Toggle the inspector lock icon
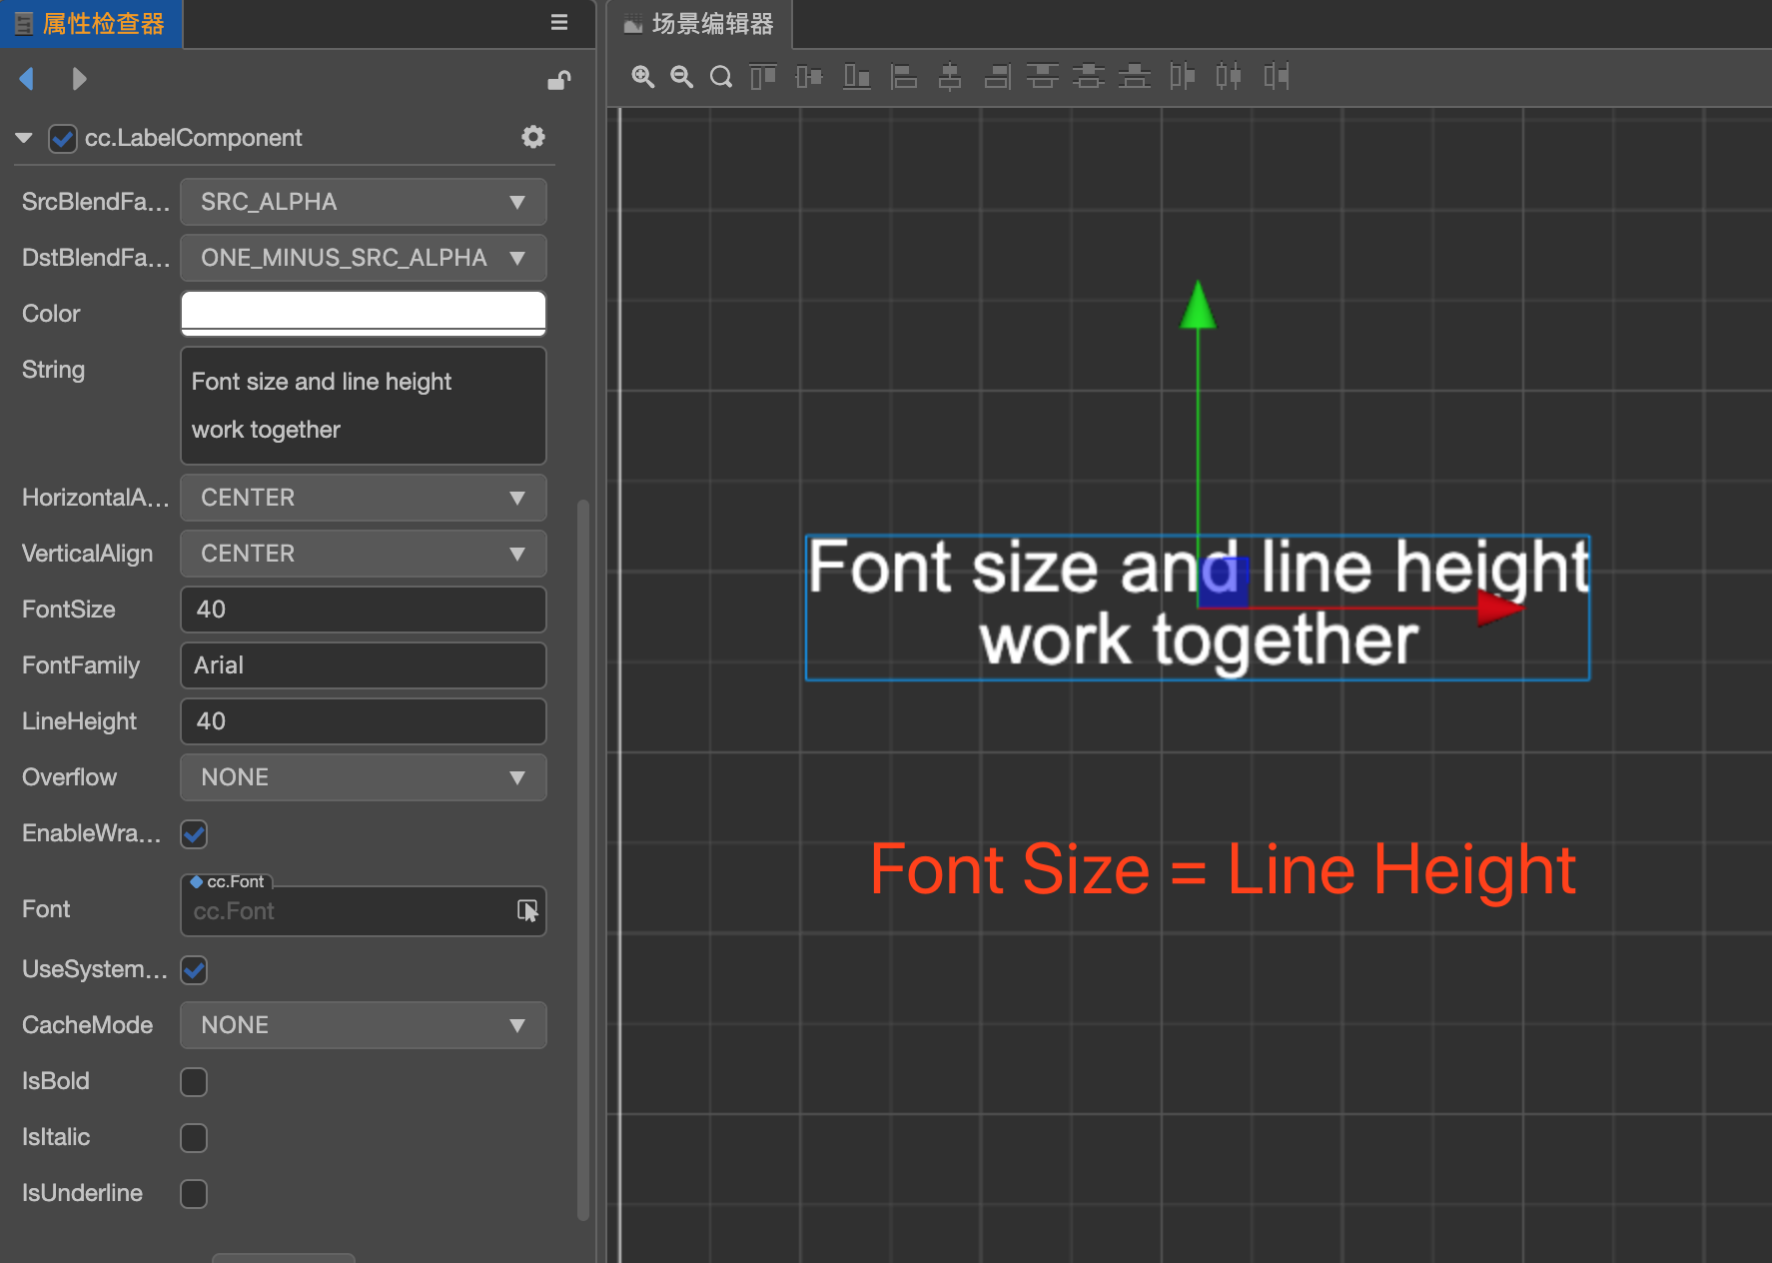 [x=558, y=80]
